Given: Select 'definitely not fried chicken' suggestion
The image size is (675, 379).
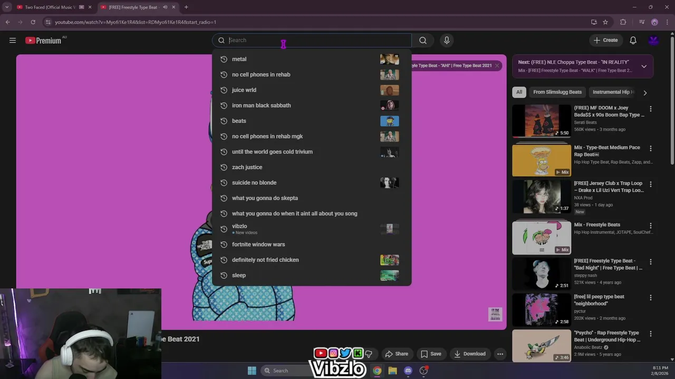Looking at the screenshot, I should pos(312,260).
